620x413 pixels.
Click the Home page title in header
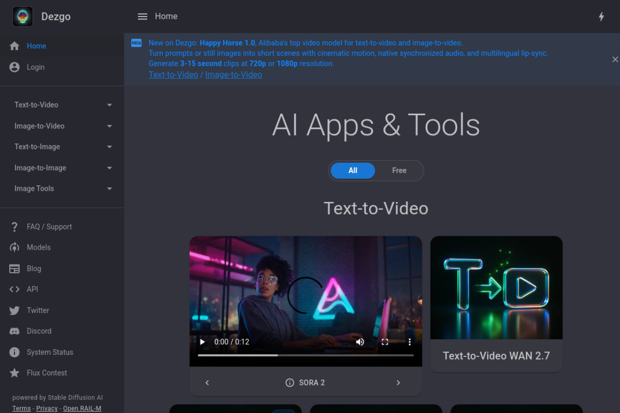coord(166,16)
